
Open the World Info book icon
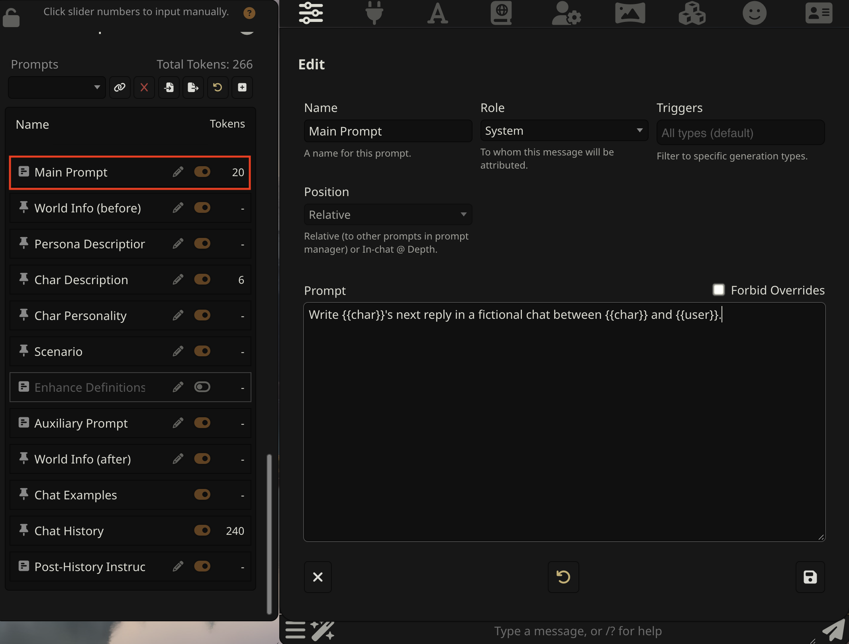tap(501, 13)
